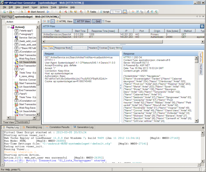The width and height of the screenshot is (206, 172).
Task: Open the Insert menu
Action: tap(26, 7)
